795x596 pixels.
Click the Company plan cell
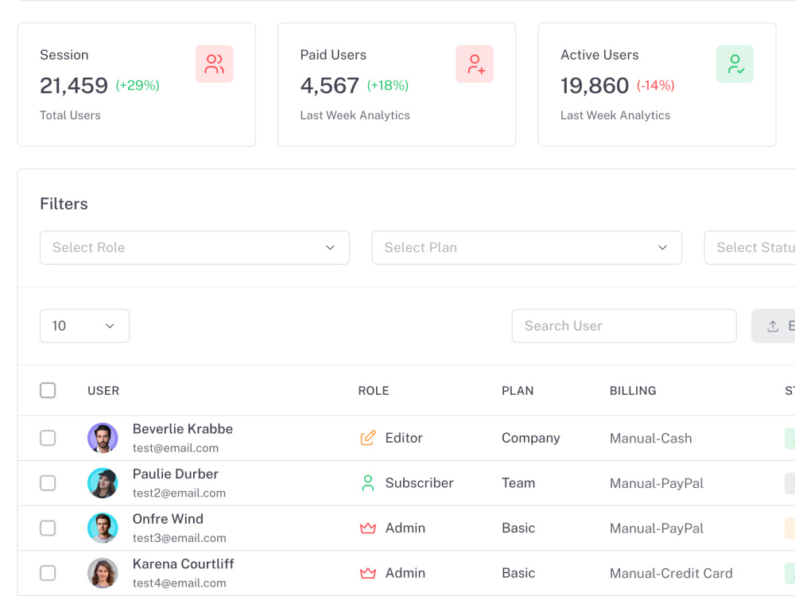[x=531, y=438]
